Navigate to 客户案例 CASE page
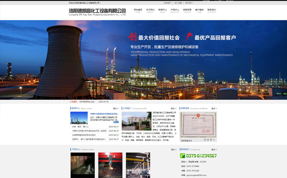 [x=199, y=11]
